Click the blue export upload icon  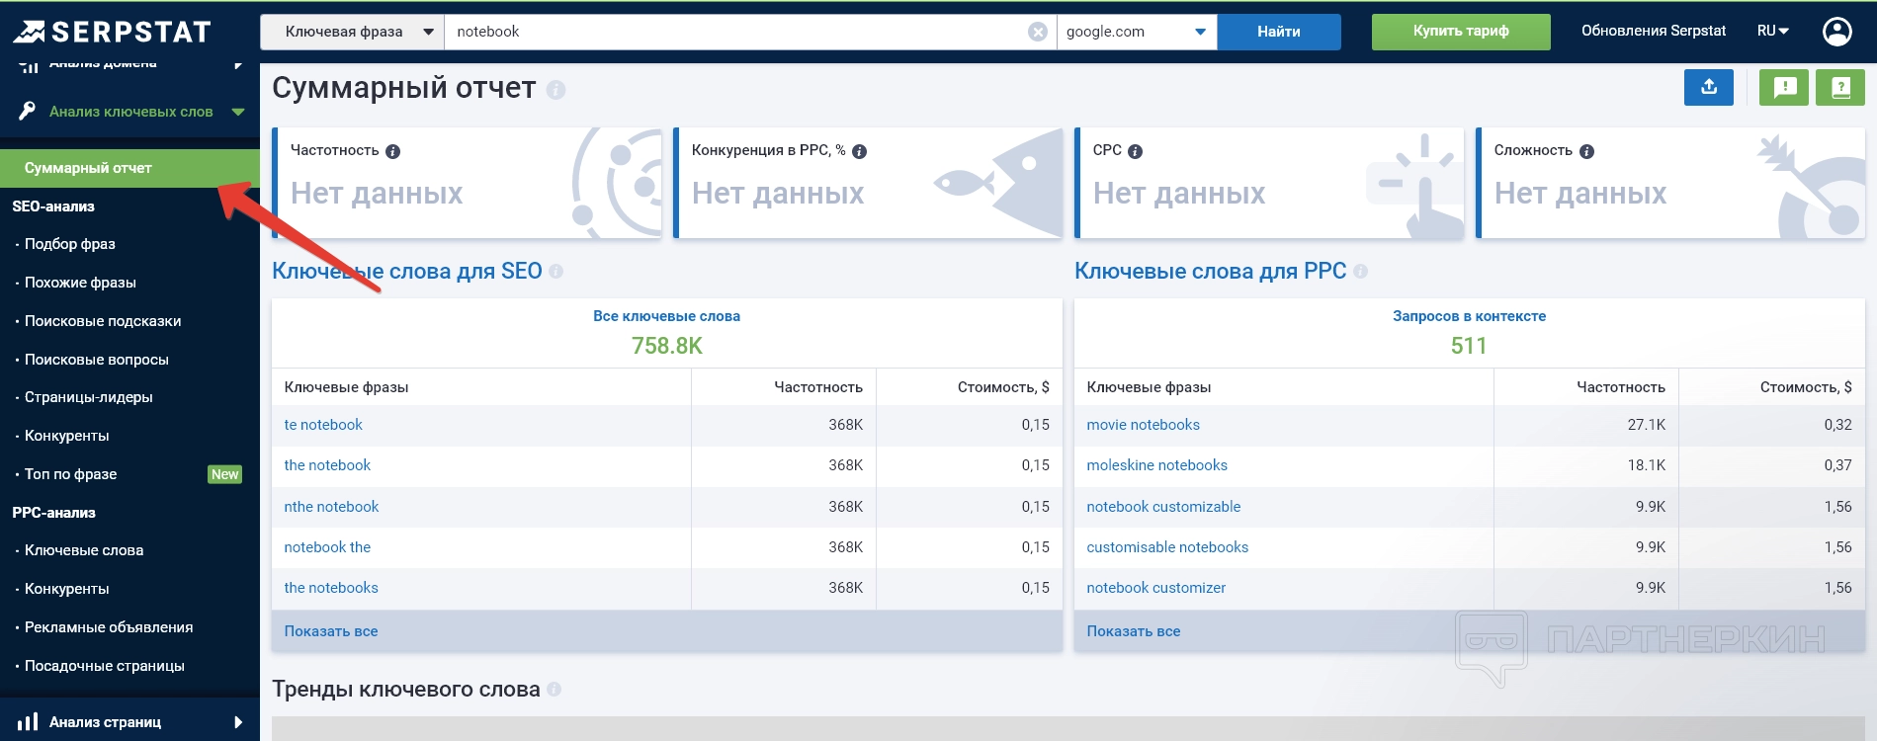pyautogui.click(x=1708, y=88)
